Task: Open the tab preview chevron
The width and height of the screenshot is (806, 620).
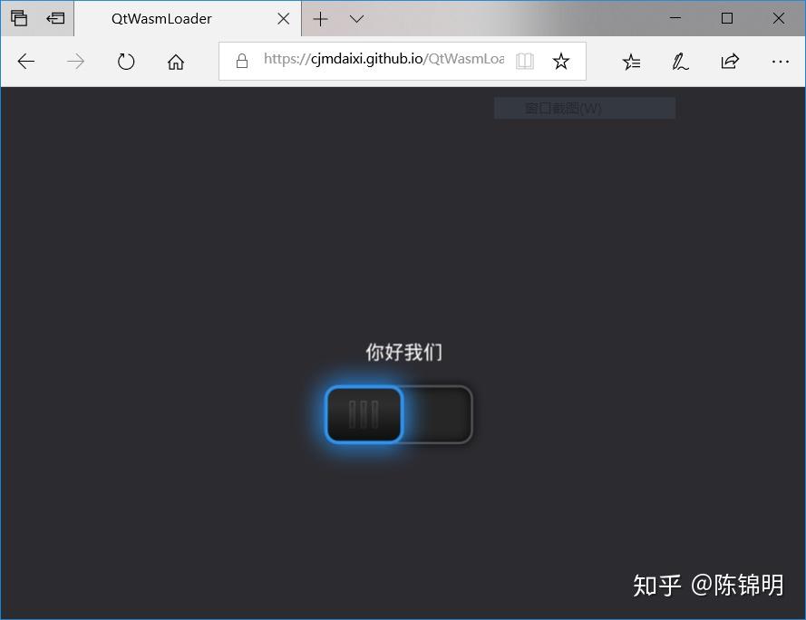Action: pyautogui.click(x=355, y=18)
